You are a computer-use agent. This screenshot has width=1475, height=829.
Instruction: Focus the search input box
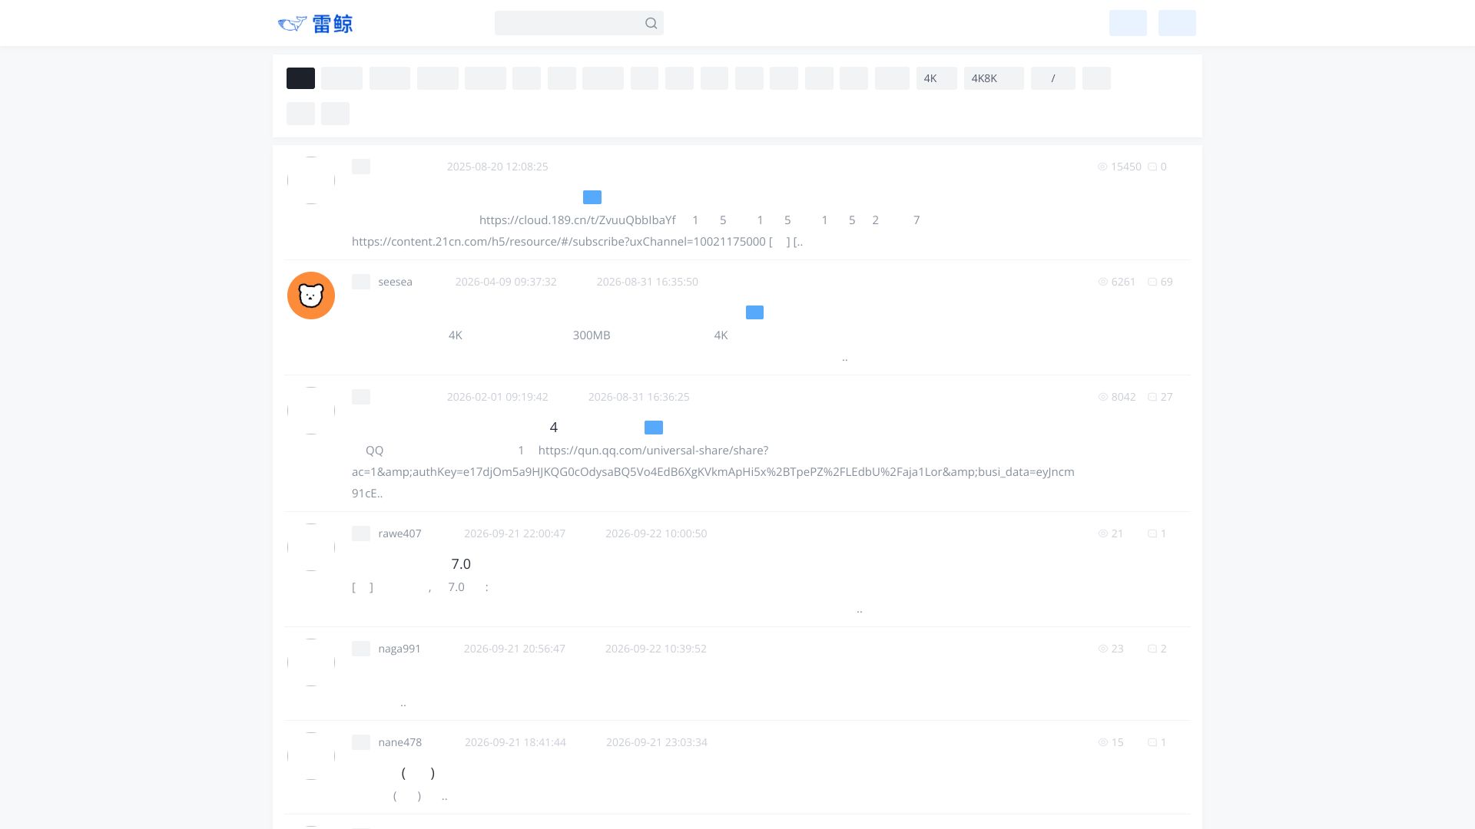[578, 23]
